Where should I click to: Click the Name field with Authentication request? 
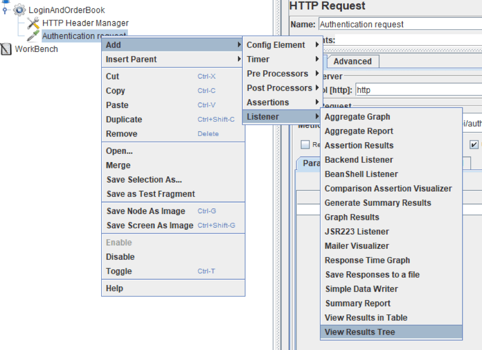pyautogui.click(x=400, y=24)
